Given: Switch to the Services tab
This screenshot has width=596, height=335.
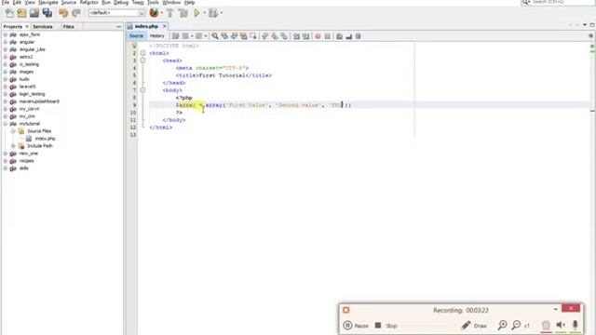Looking at the screenshot, I should pos(43,27).
